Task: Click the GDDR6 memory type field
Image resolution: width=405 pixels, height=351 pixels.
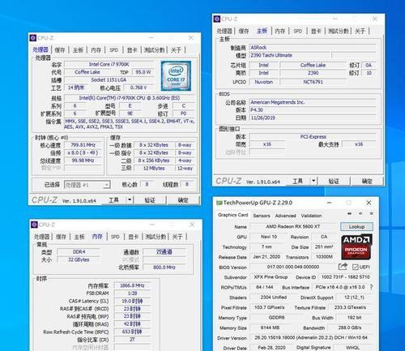Action: tap(276, 318)
